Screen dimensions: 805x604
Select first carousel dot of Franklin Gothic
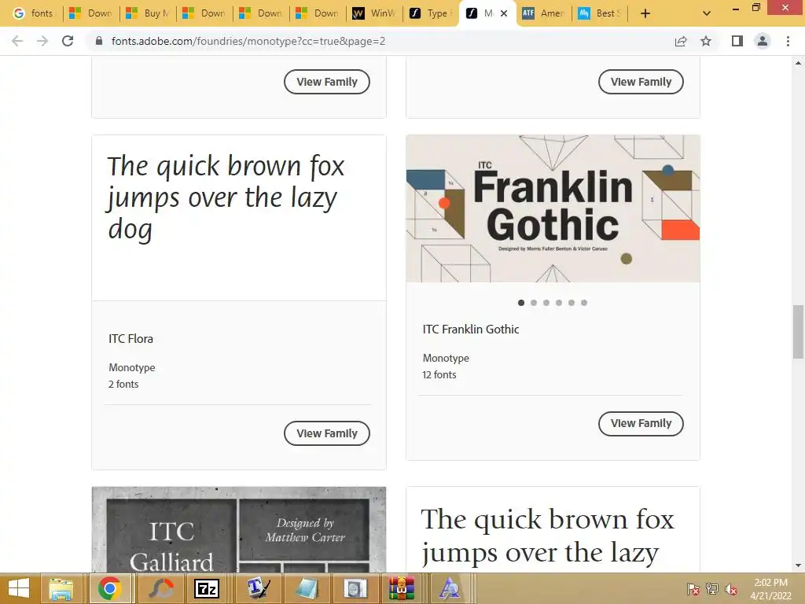(x=521, y=303)
